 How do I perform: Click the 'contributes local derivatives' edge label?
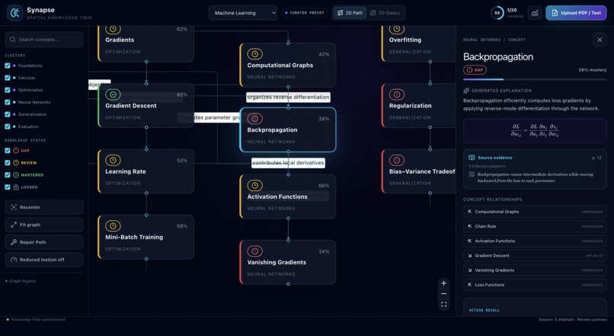288,162
